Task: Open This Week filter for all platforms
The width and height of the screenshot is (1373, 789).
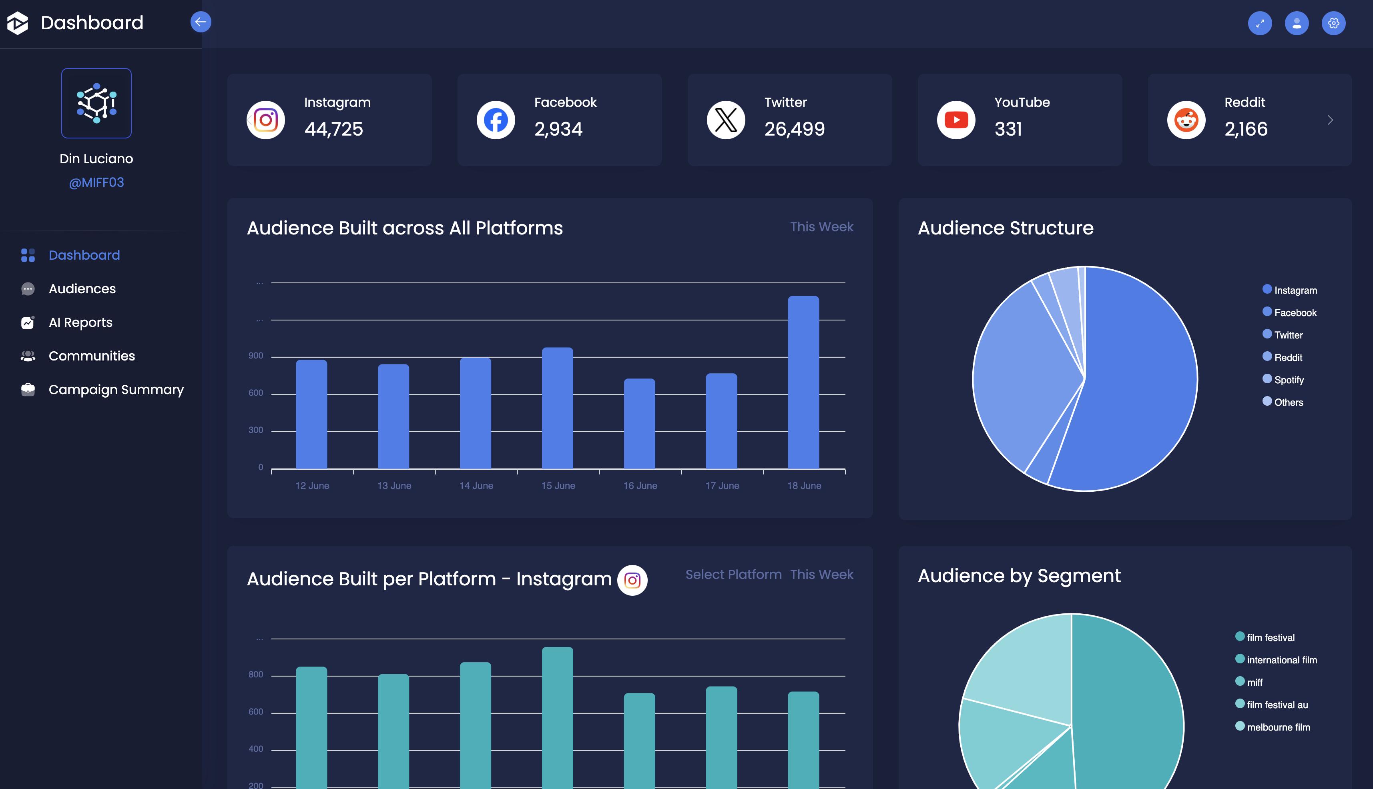Action: point(821,226)
